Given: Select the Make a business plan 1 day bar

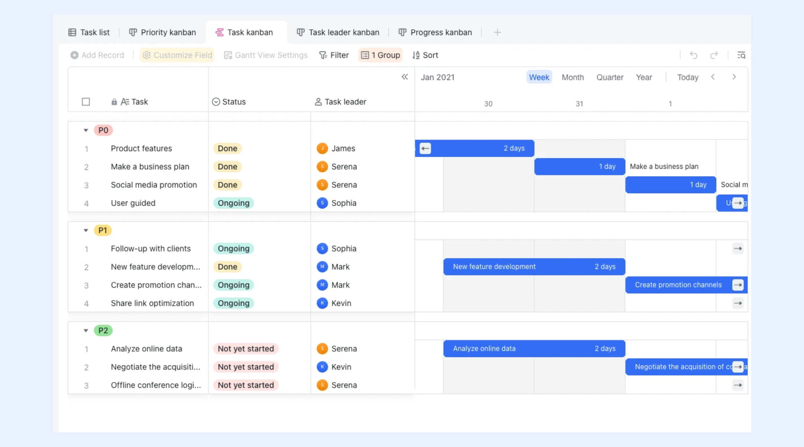Looking at the screenshot, I should point(580,167).
